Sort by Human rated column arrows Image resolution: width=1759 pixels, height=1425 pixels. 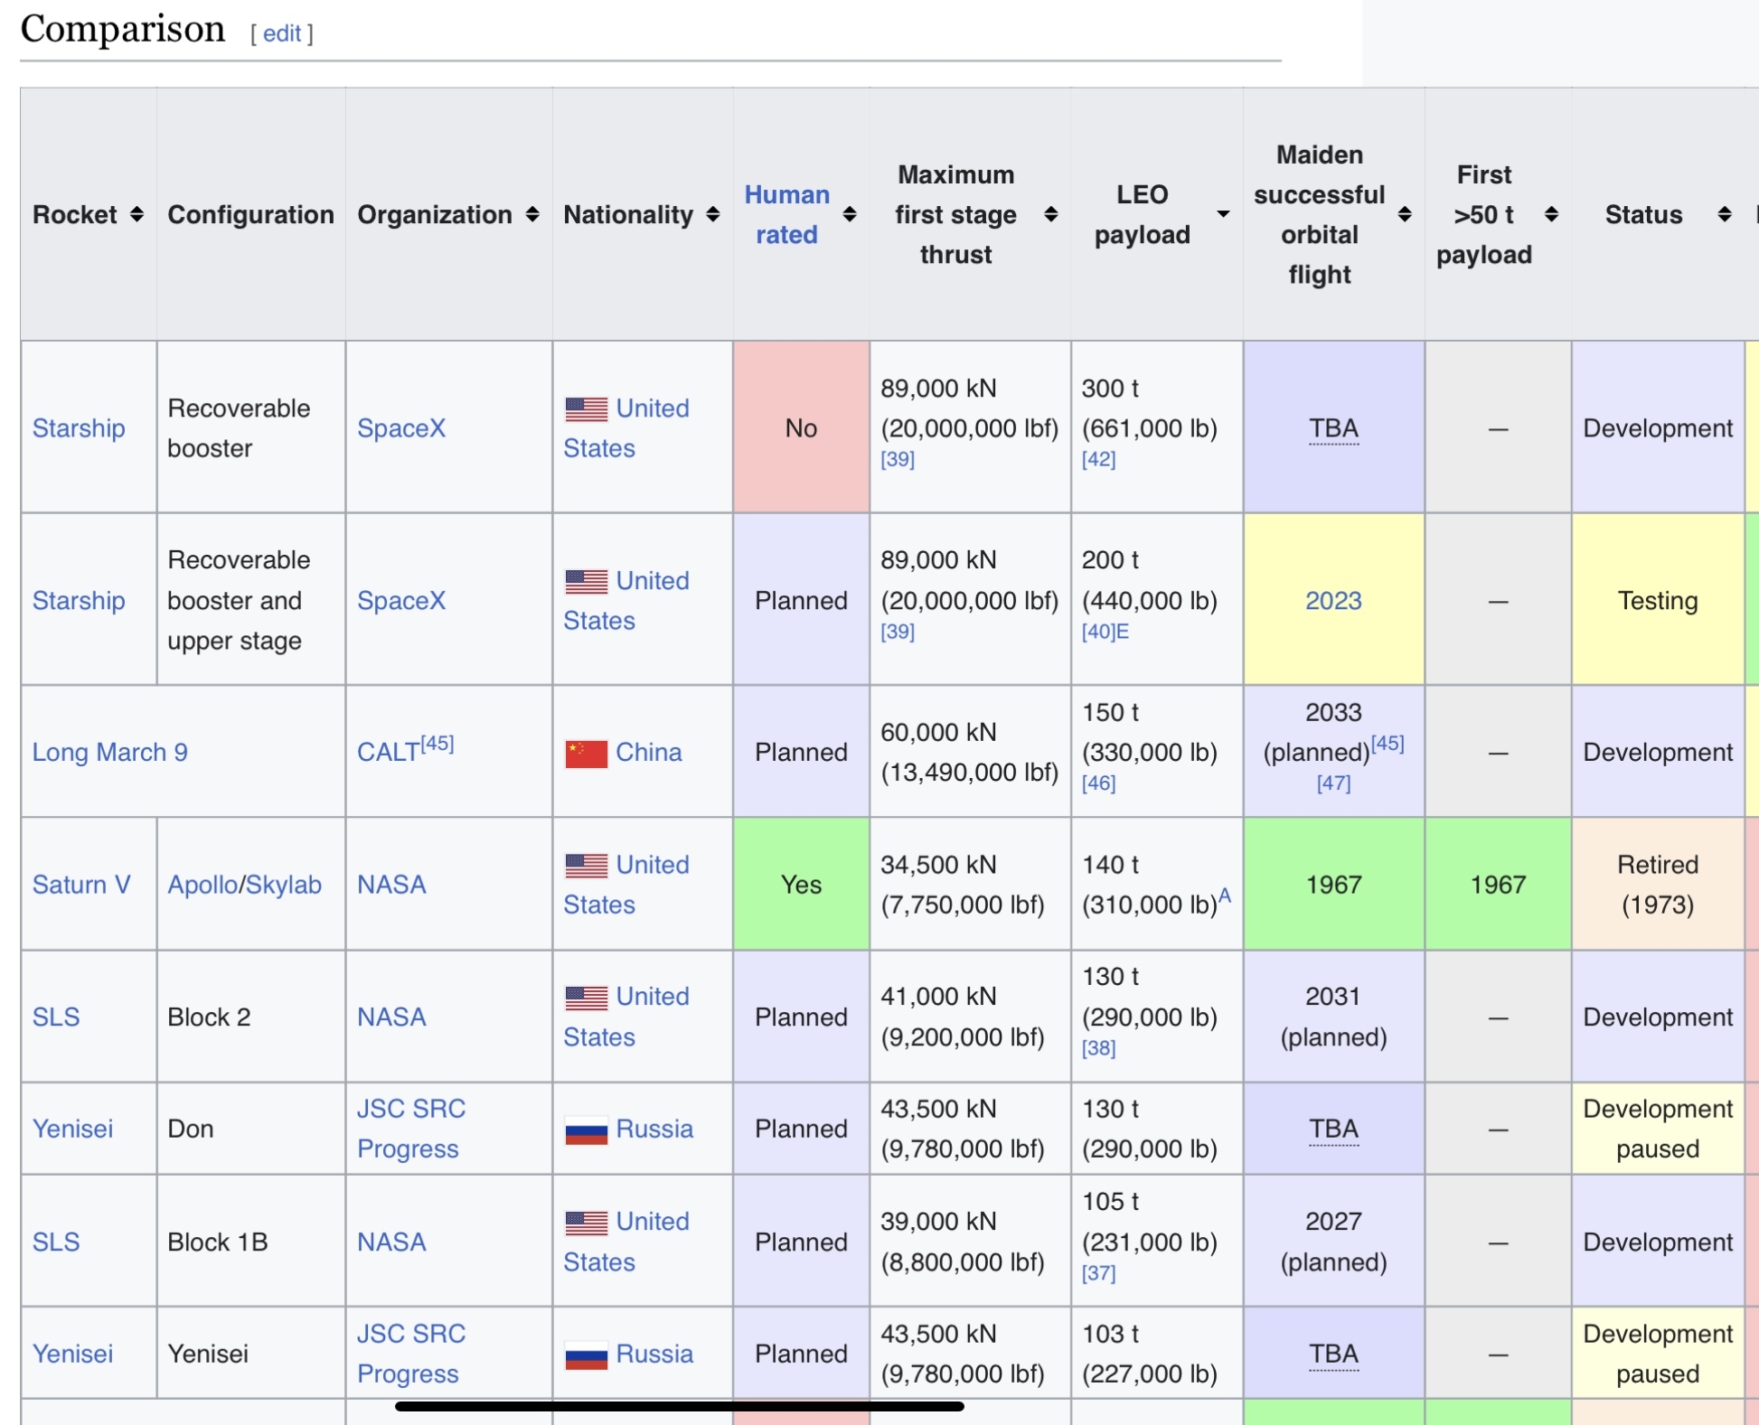[x=850, y=214]
